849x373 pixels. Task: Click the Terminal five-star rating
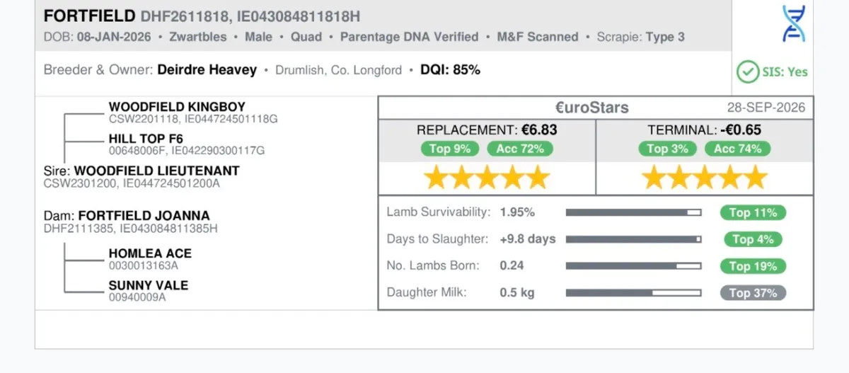point(705,178)
